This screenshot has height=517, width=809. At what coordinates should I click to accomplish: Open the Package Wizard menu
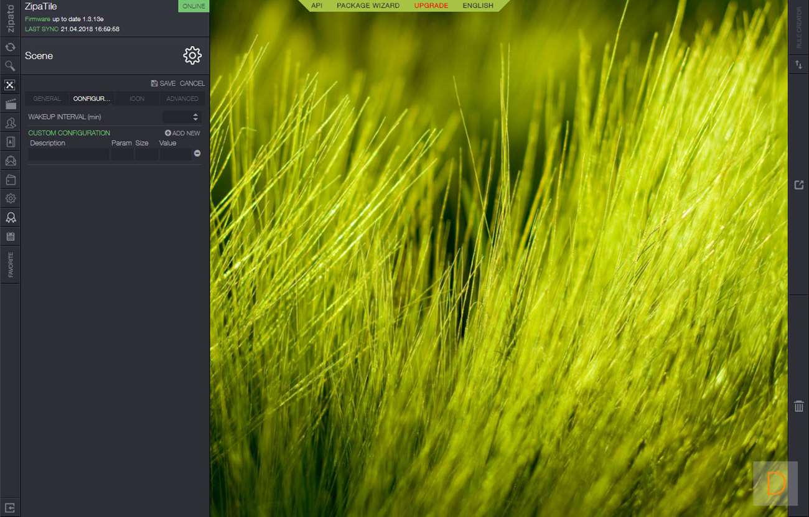coord(368,6)
